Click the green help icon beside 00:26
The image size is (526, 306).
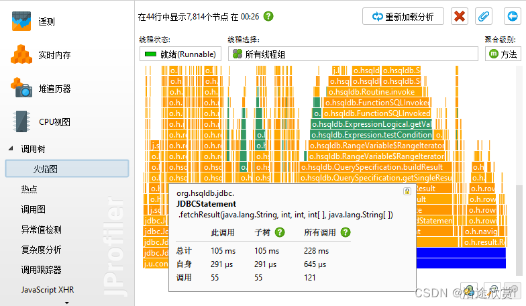(x=268, y=16)
